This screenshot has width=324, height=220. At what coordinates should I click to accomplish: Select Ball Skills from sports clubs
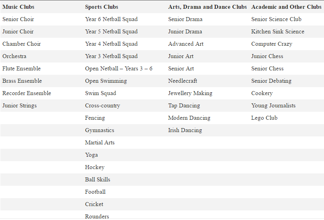click(x=97, y=179)
